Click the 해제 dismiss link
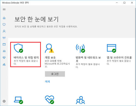Image resolution: width=136 pixels, height=106 pixels. (x=47, y=82)
